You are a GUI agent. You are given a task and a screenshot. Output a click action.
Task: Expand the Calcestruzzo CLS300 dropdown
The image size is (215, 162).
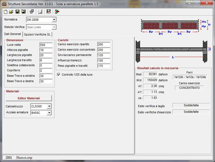[x=49, y=106]
